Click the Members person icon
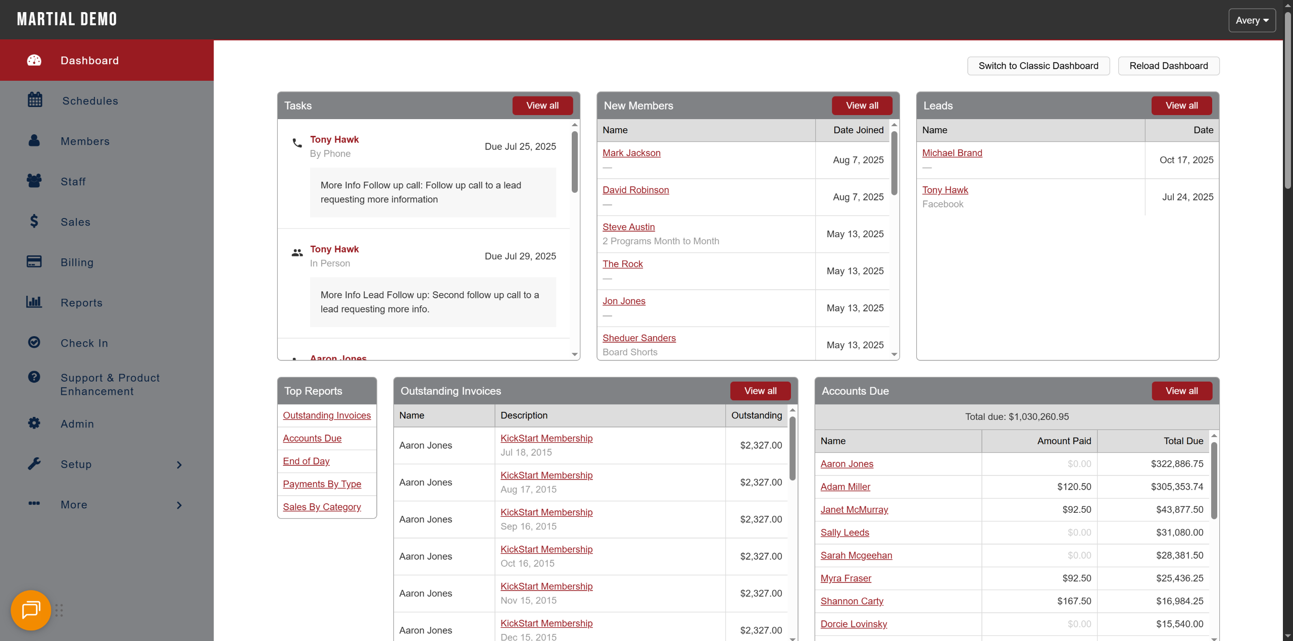The width and height of the screenshot is (1293, 641). 34,140
